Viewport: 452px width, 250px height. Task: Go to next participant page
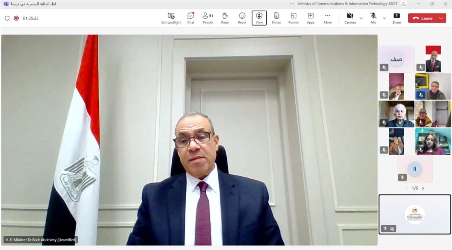tap(423, 188)
